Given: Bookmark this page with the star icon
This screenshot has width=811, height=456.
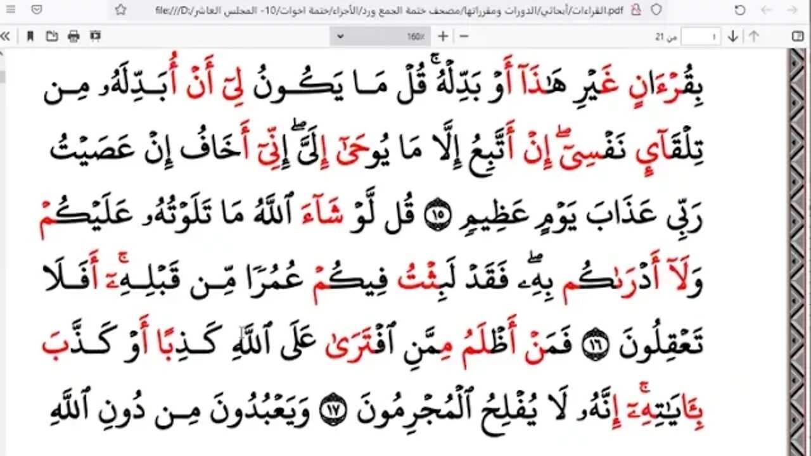Looking at the screenshot, I should 120,10.
